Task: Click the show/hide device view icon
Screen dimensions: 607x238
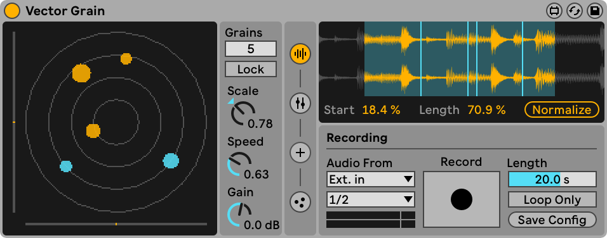Action: pyautogui.click(x=554, y=11)
